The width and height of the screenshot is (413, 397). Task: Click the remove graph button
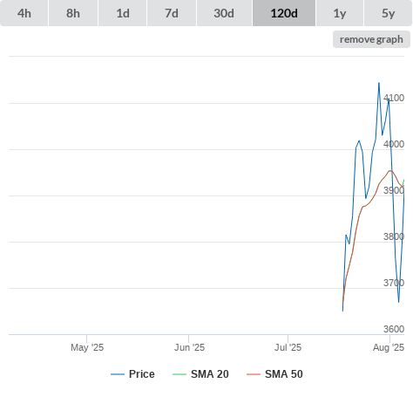tap(371, 39)
